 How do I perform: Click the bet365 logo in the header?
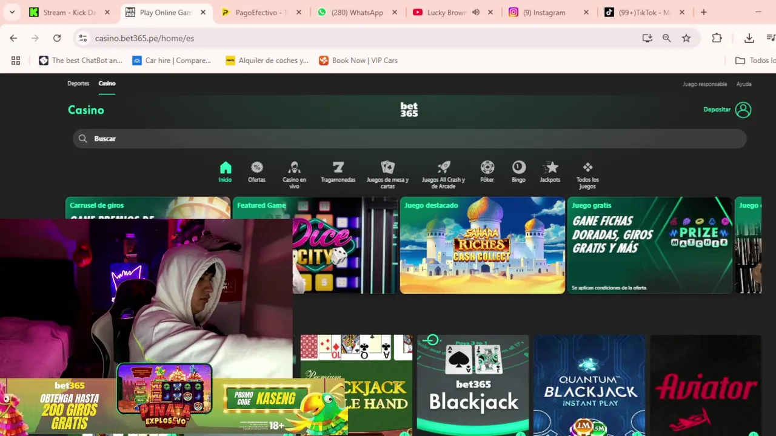(x=409, y=110)
